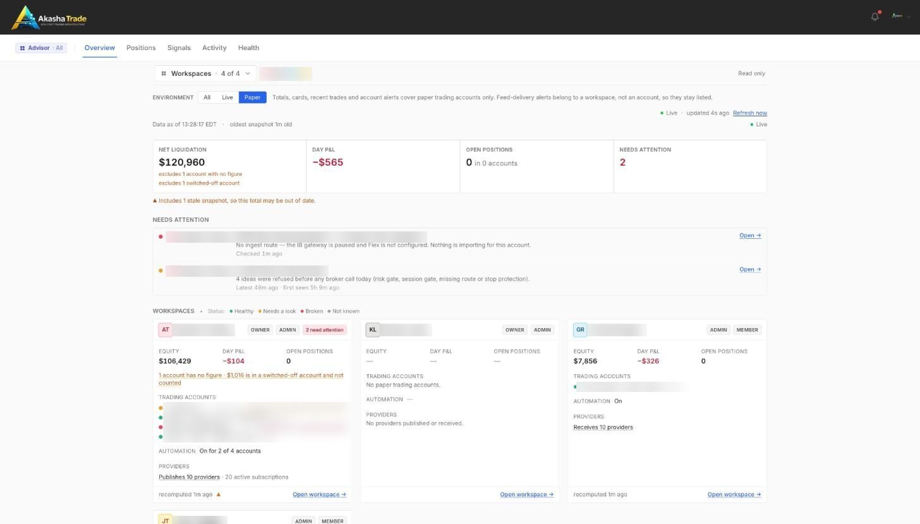The image size is (920, 524).
Task: Click the GR card equity $7,856
Action: [585, 362]
